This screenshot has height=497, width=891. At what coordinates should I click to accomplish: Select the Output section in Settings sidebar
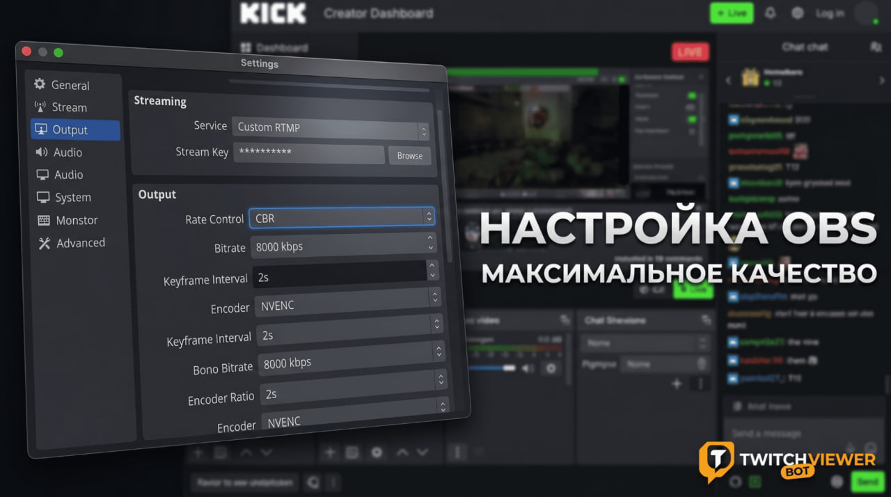[75, 129]
